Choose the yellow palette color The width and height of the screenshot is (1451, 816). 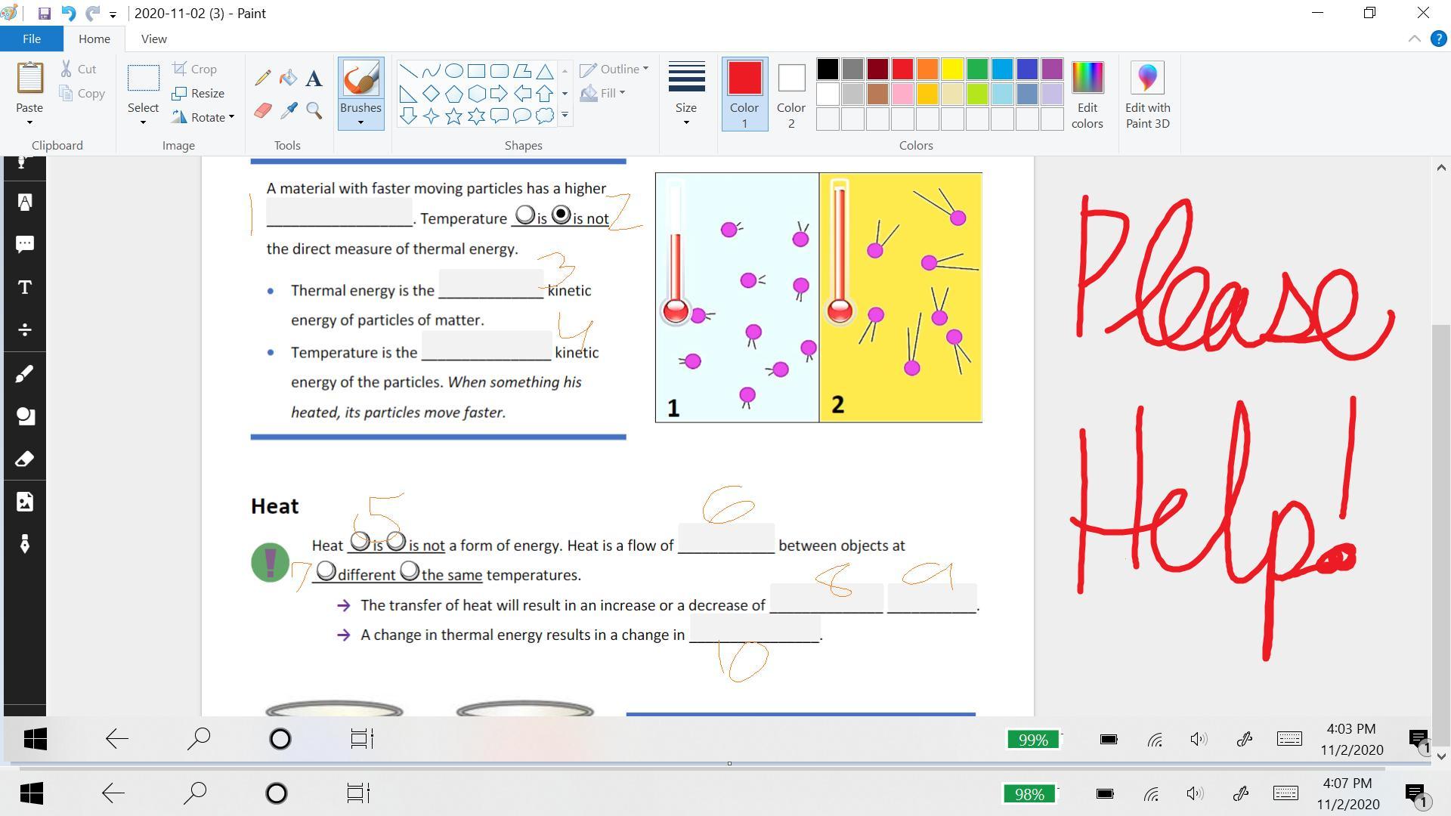[952, 70]
